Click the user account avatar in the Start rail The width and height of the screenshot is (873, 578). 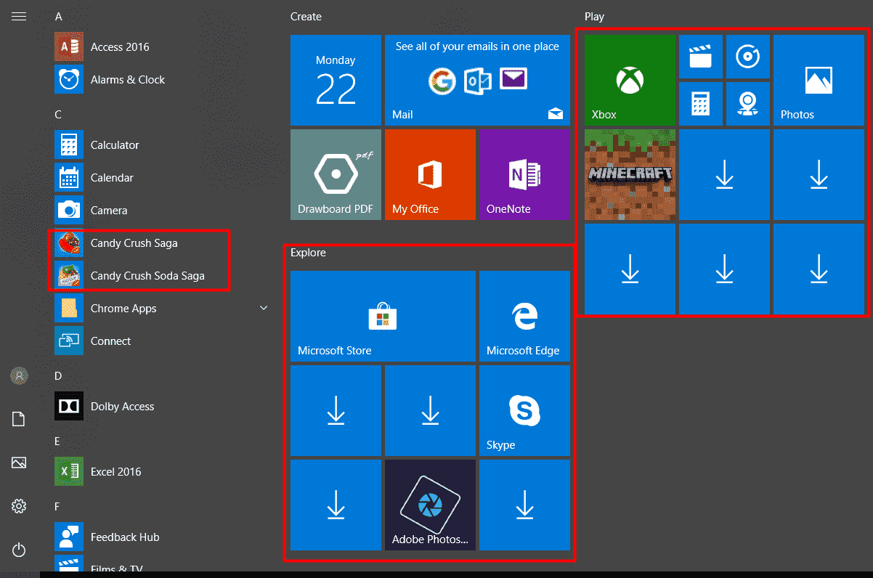point(19,375)
